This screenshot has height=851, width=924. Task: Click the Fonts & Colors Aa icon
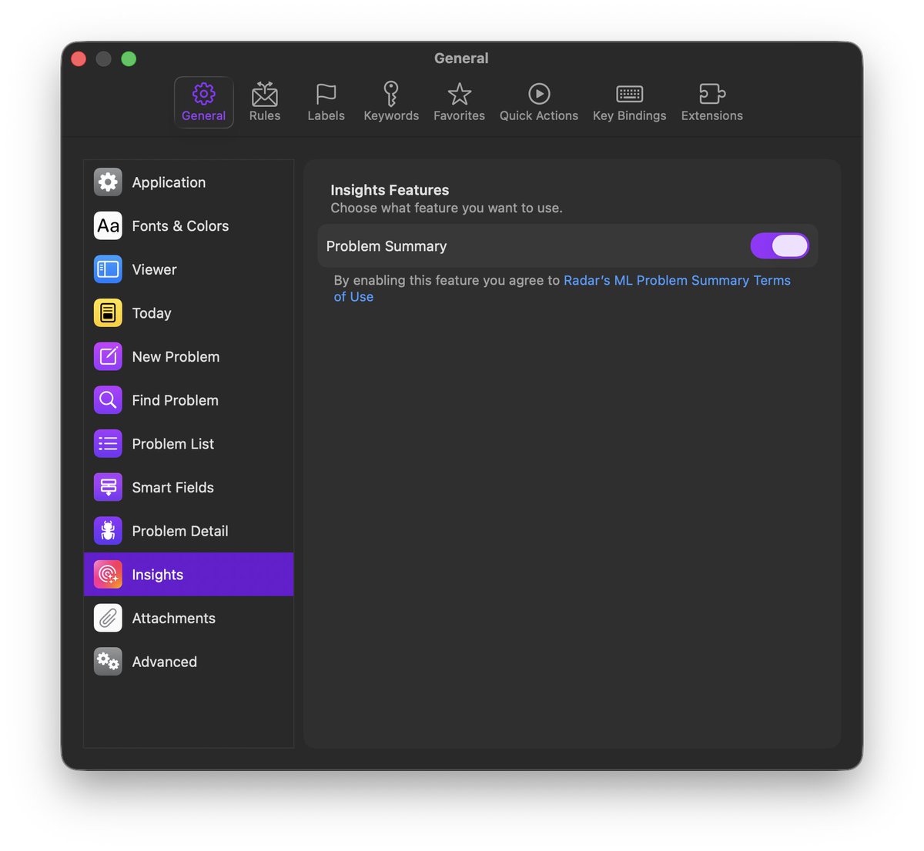click(x=108, y=226)
